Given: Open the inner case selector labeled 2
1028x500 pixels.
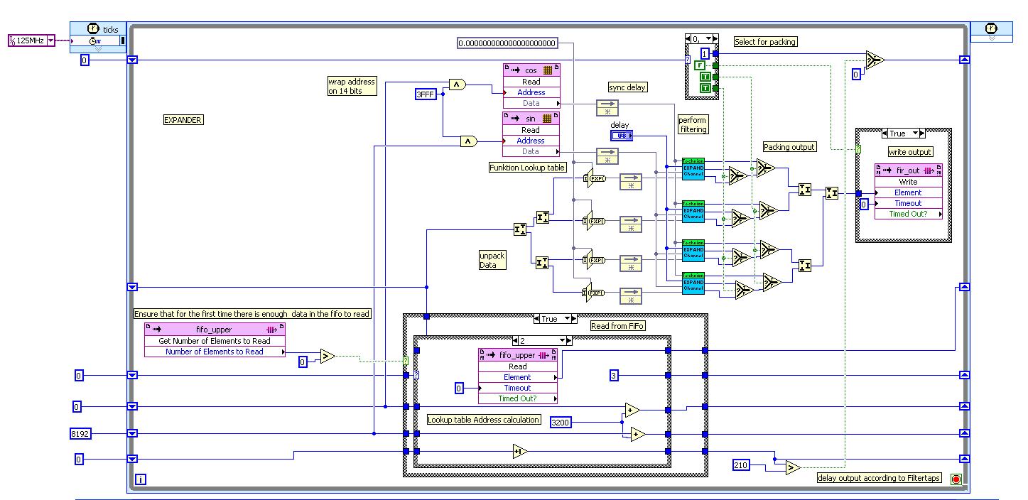Looking at the screenshot, I should pyautogui.click(x=541, y=340).
